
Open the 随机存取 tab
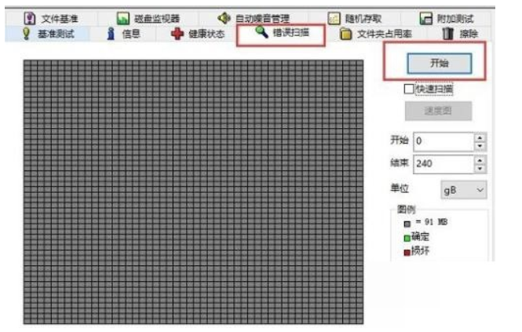(x=355, y=18)
